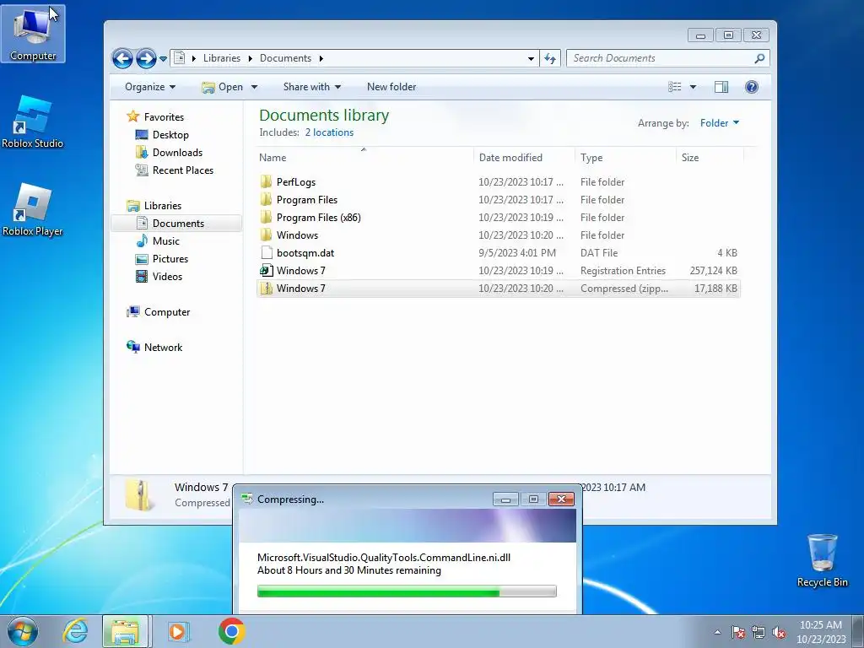Viewport: 864px width, 648px height.
Task: Go back in Explorer navigation
Action: click(122, 58)
